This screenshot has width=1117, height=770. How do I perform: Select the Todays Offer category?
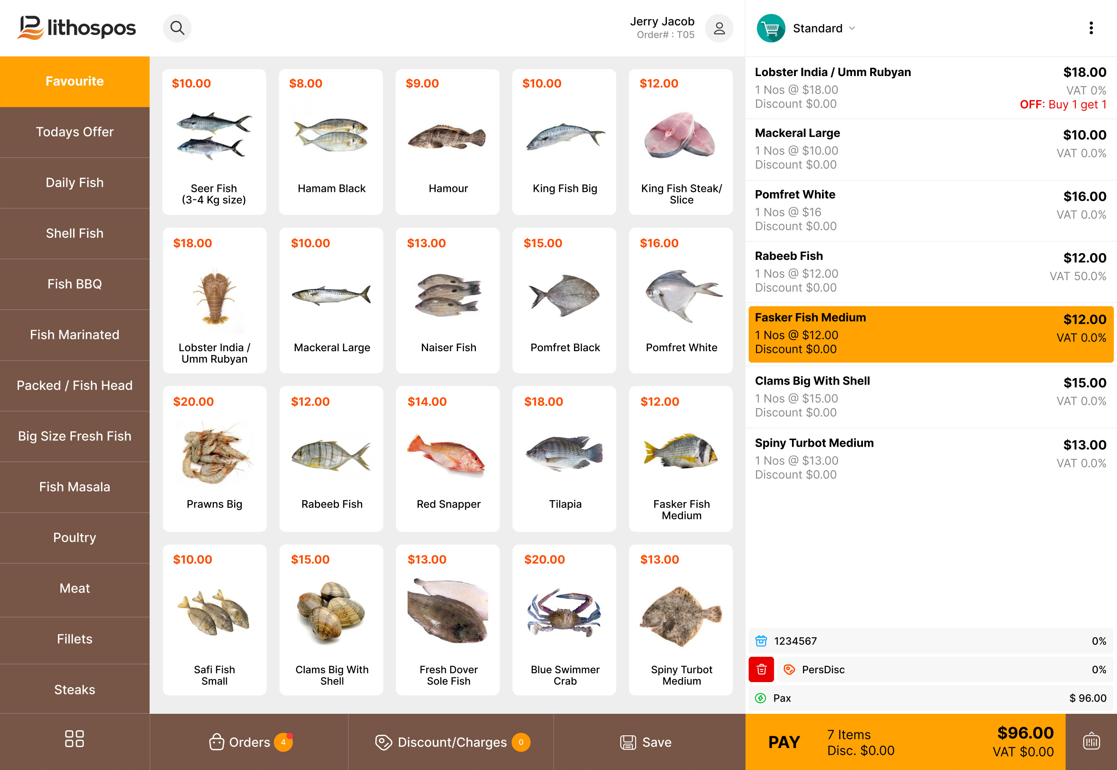click(74, 132)
